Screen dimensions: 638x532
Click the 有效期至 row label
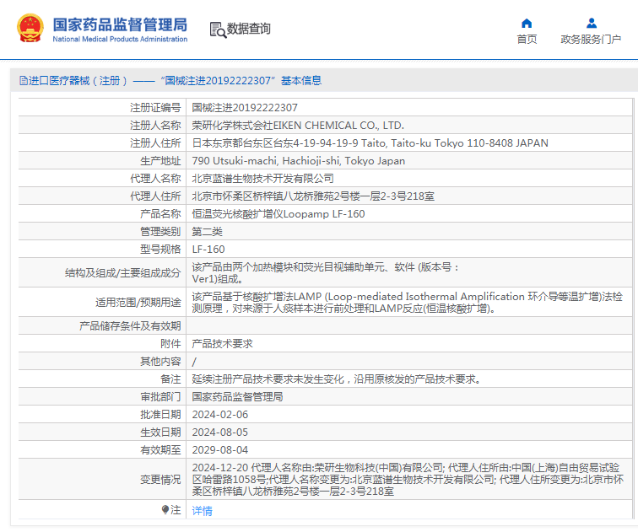(160, 450)
